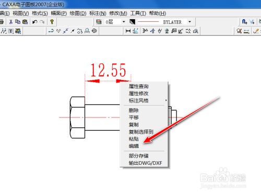This screenshot has width=261, height=195.
Task: Click the hexagonal bolt head in drawing
Action: click(x=77, y=118)
